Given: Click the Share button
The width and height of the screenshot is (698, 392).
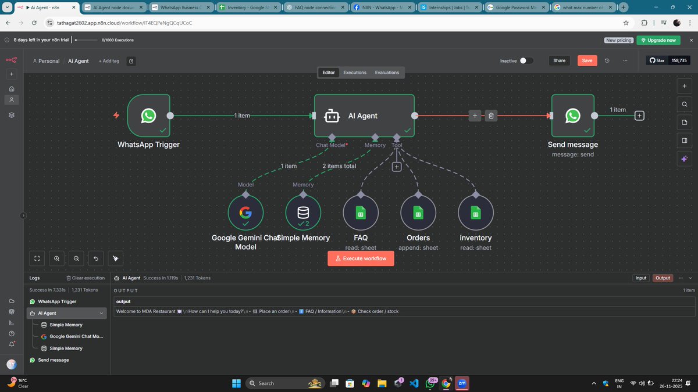Looking at the screenshot, I should pyautogui.click(x=559, y=60).
